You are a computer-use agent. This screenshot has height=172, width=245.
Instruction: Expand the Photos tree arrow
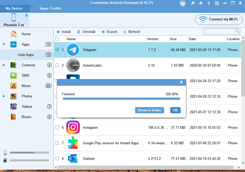tap(4, 96)
